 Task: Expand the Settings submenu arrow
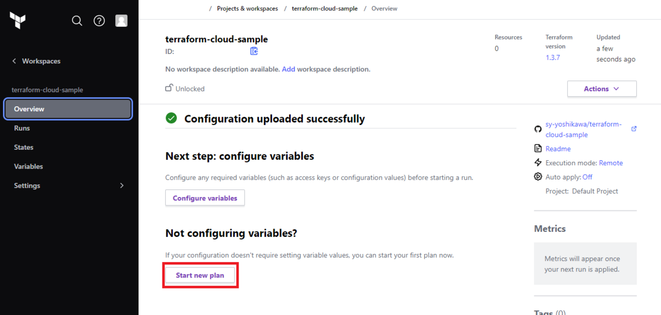click(x=122, y=186)
